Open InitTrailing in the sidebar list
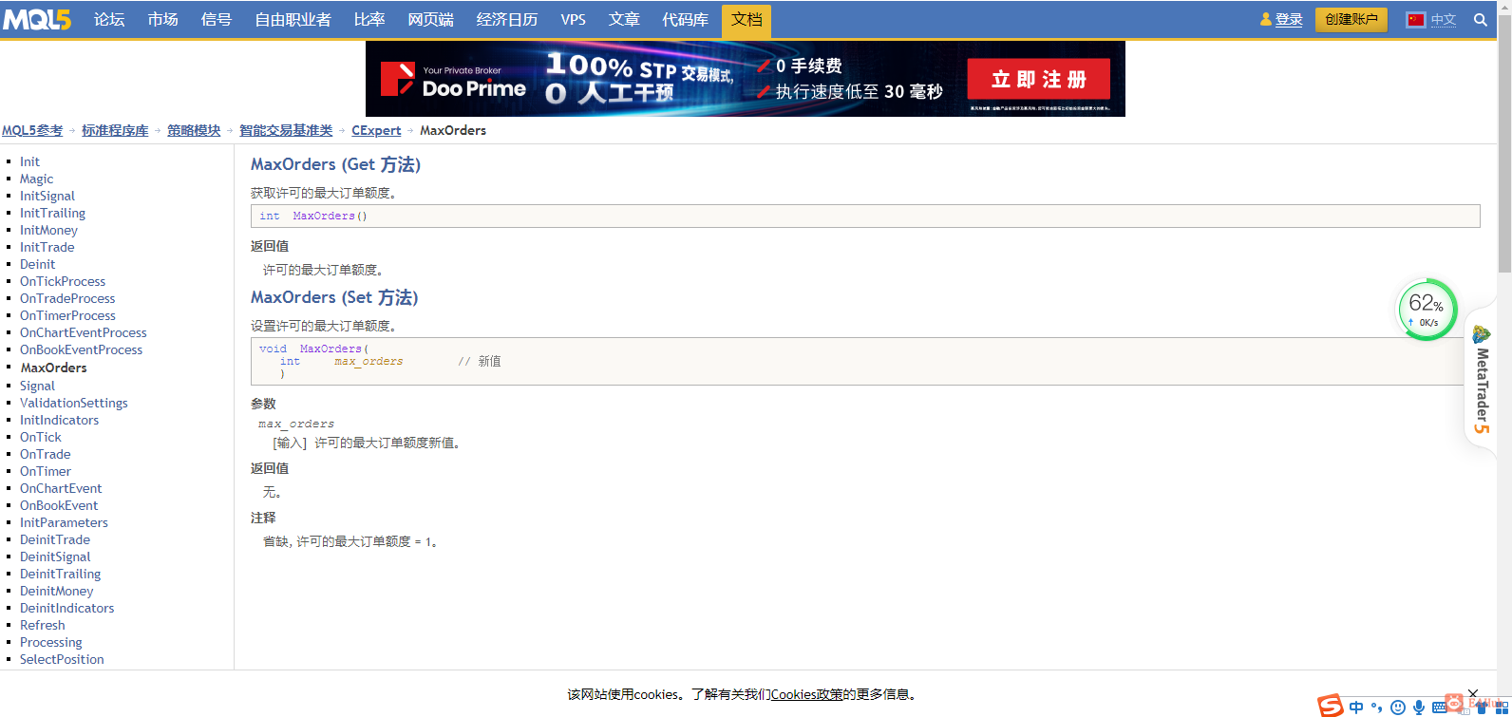The image size is (1512, 717). [x=52, y=214]
